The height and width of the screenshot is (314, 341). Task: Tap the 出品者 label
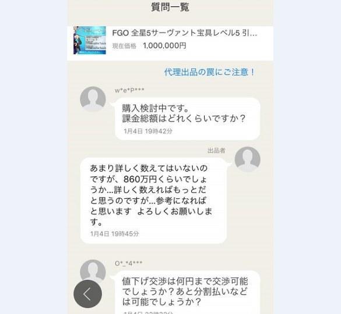click(216, 151)
